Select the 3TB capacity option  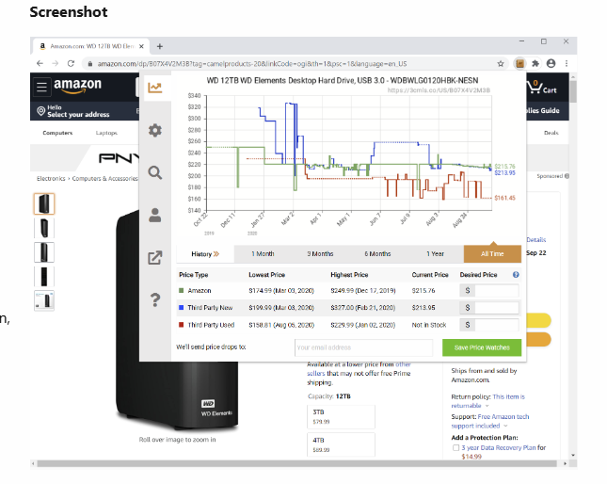(341, 416)
